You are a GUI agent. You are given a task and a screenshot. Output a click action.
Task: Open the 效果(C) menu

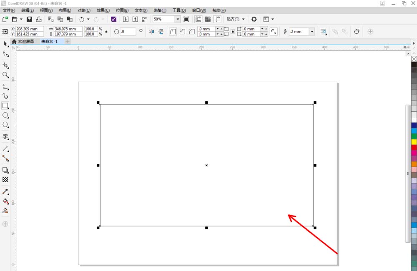click(x=103, y=10)
